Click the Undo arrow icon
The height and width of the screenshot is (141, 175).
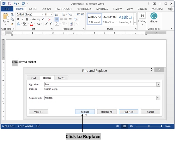pyautogui.click(x=15, y=3)
